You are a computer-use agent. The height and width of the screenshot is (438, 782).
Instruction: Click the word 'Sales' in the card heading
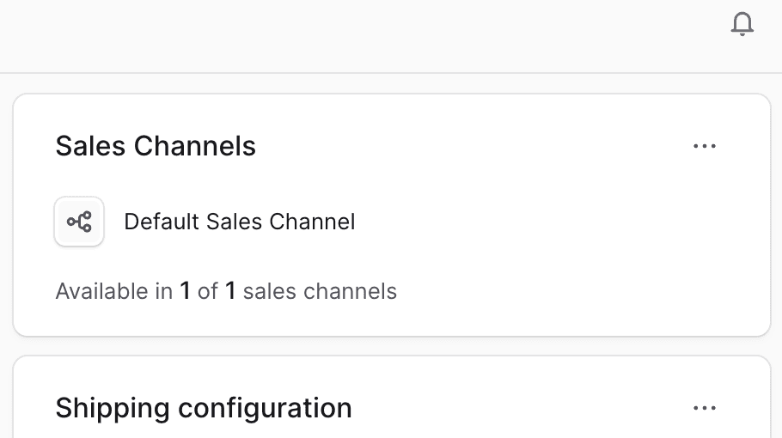pos(90,146)
